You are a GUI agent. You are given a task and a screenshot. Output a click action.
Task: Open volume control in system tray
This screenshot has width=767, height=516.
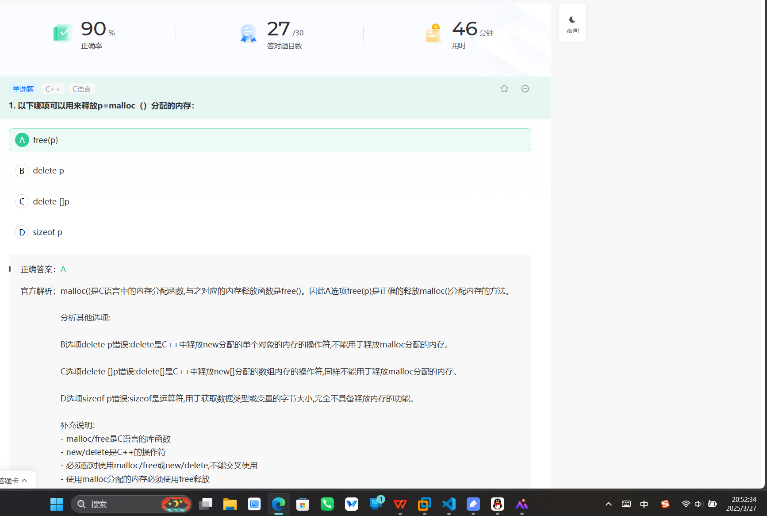tap(699, 504)
